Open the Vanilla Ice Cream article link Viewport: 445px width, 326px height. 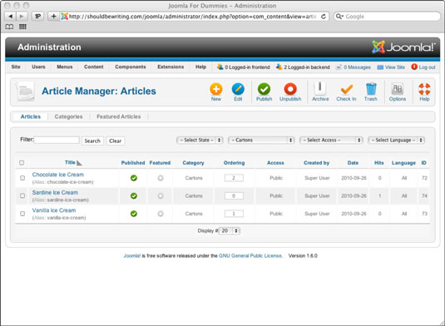tap(54, 210)
